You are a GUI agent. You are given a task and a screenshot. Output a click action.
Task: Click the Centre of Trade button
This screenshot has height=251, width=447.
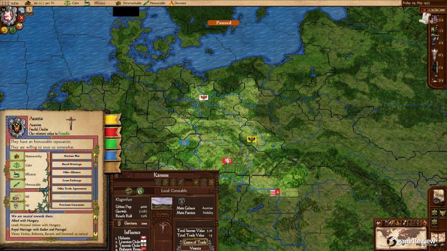(194, 242)
